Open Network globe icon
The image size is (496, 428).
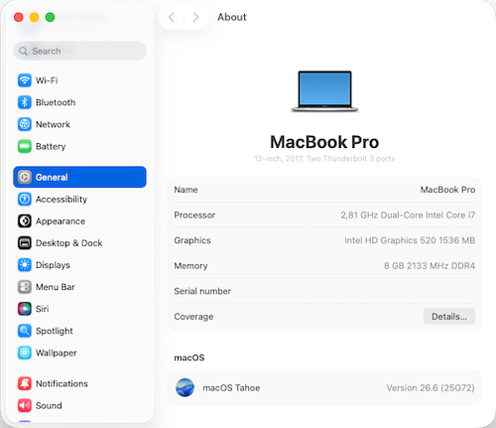point(25,124)
